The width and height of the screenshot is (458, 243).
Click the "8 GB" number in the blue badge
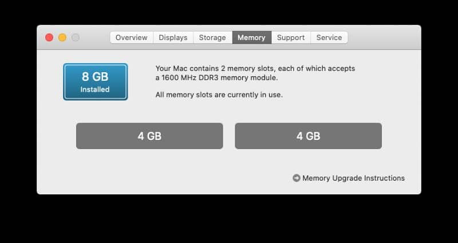95,77
